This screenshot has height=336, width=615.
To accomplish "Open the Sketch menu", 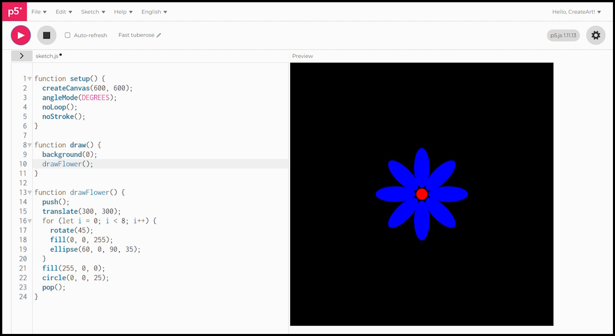I will coord(93,12).
